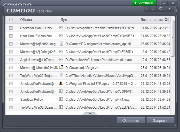Check the TrojWare.Win32.Trojan checkbox
The width and height of the screenshot is (180, 132).
coord(11,76)
